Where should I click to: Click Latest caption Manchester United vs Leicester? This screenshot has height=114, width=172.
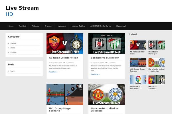pyautogui.click(x=156, y=70)
